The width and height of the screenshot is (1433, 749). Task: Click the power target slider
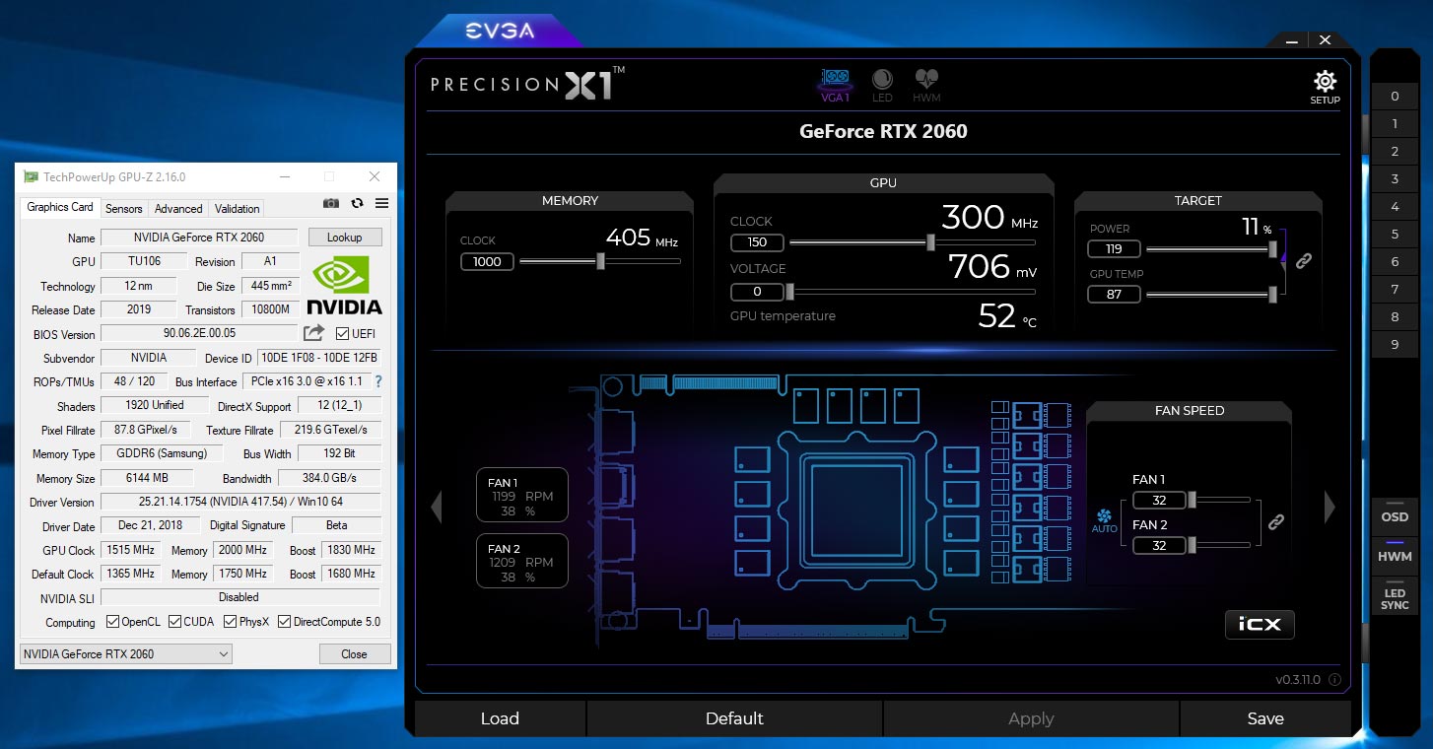pyautogui.click(x=1211, y=249)
